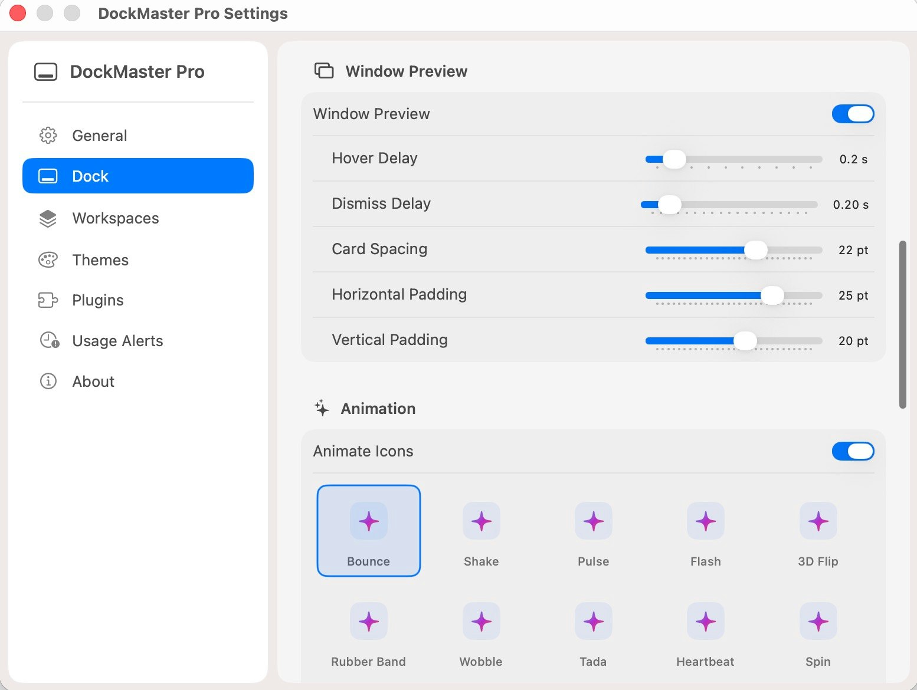Select the Themes palette icon
Screen dimensions: 917x690
(x=47, y=259)
